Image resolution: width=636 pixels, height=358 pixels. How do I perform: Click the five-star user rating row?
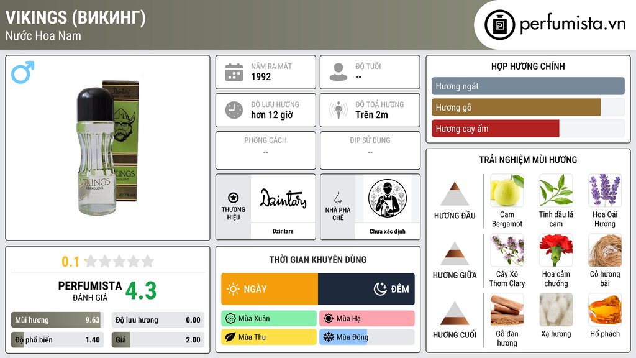pyautogui.click(x=119, y=261)
